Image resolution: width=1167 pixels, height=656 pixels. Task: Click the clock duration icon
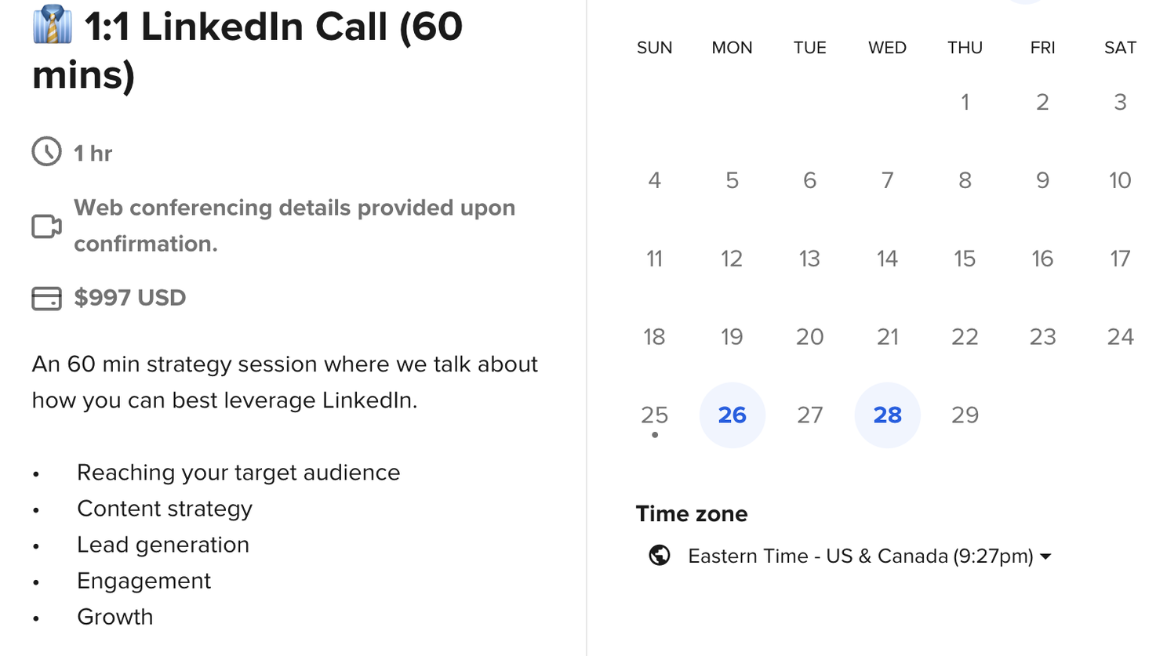click(46, 152)
